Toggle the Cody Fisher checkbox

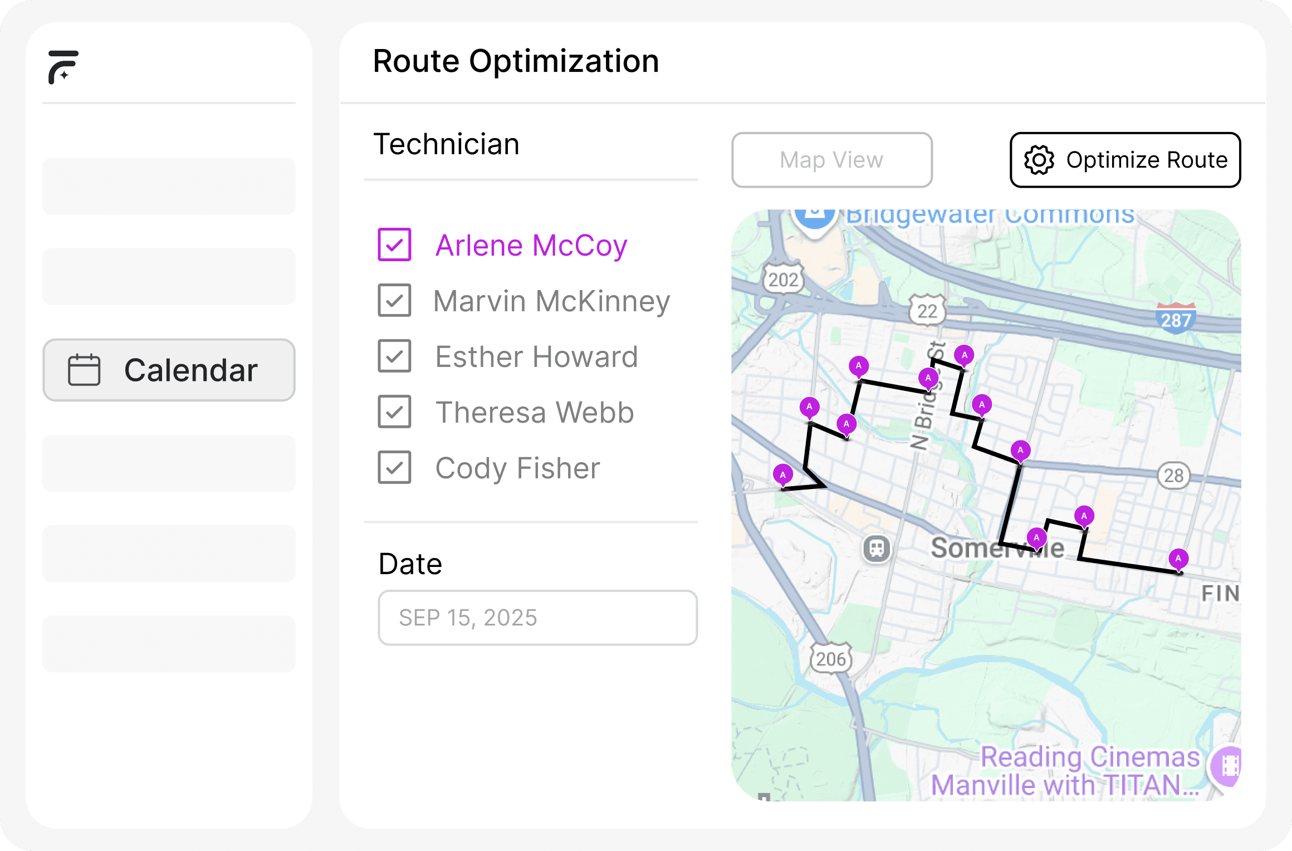(394, 467)
